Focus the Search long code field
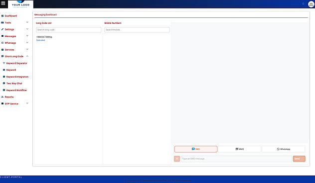Viewport: 315px width, 183px height. coord(68,30)
